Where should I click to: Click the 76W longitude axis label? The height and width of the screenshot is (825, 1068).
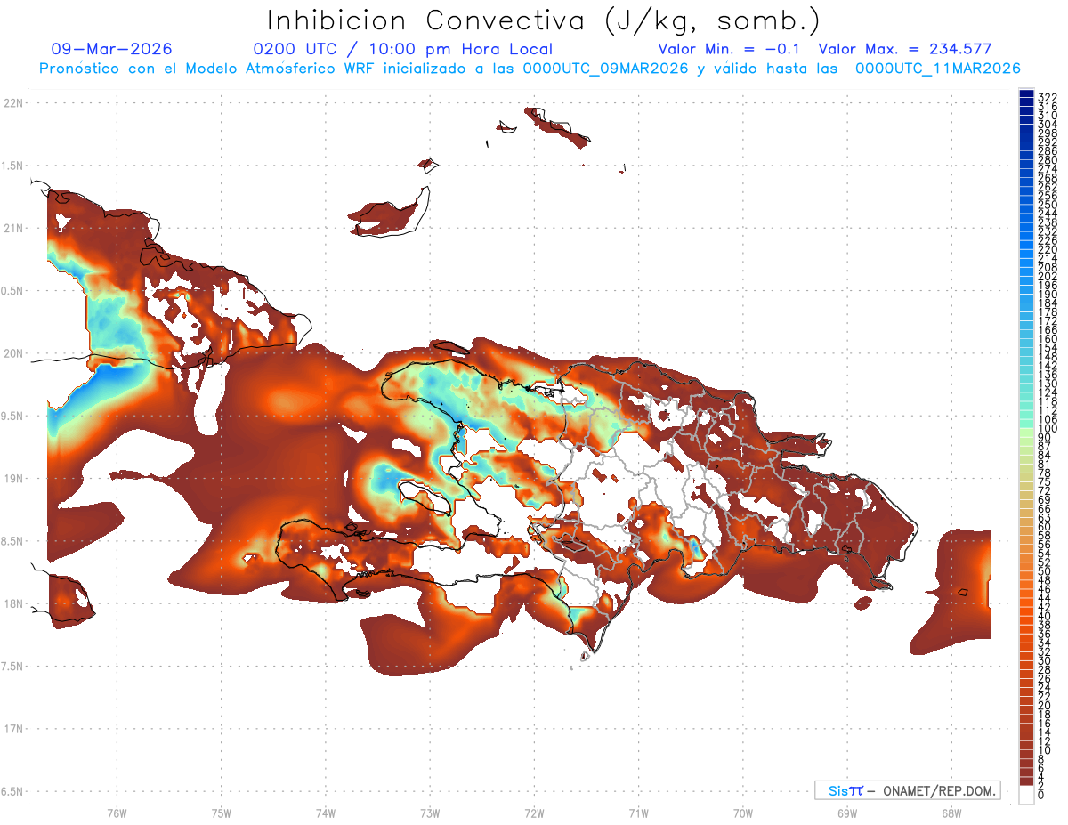117,813
